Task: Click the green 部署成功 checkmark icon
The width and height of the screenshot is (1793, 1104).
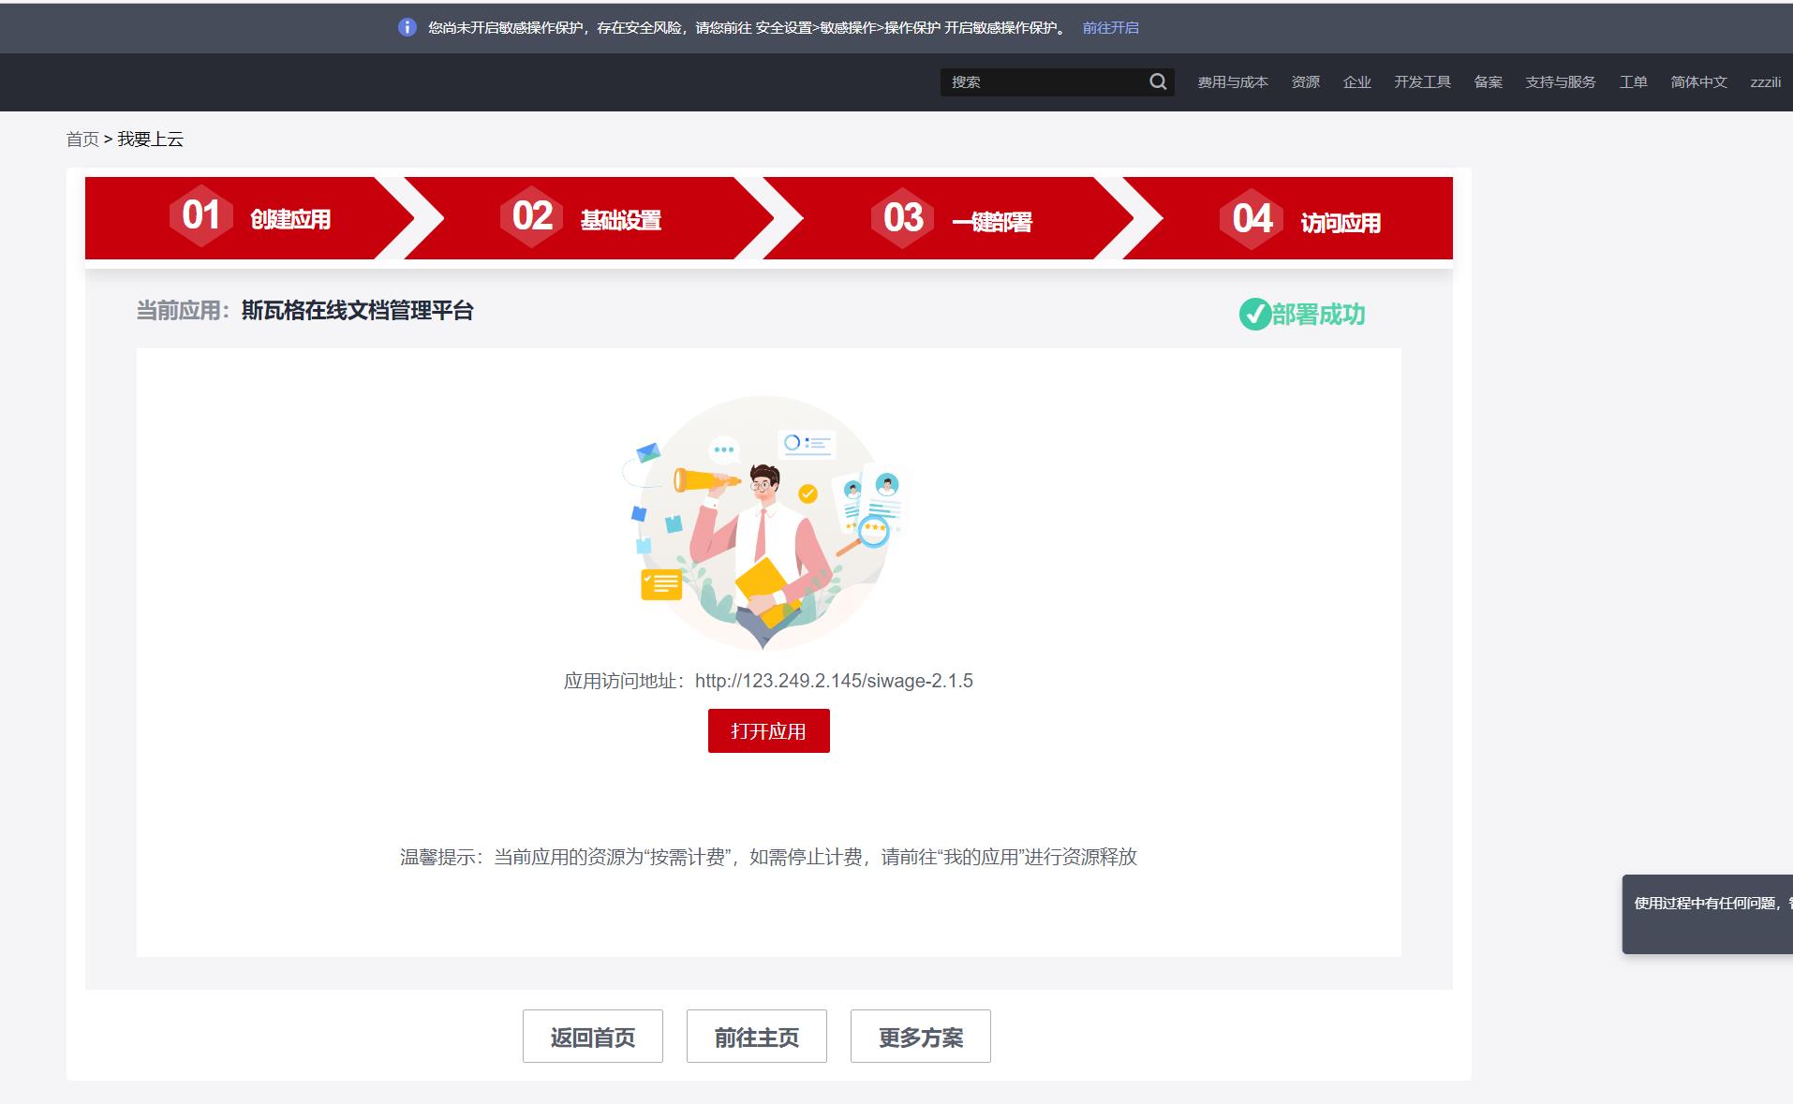Action: click(1254, 315)
